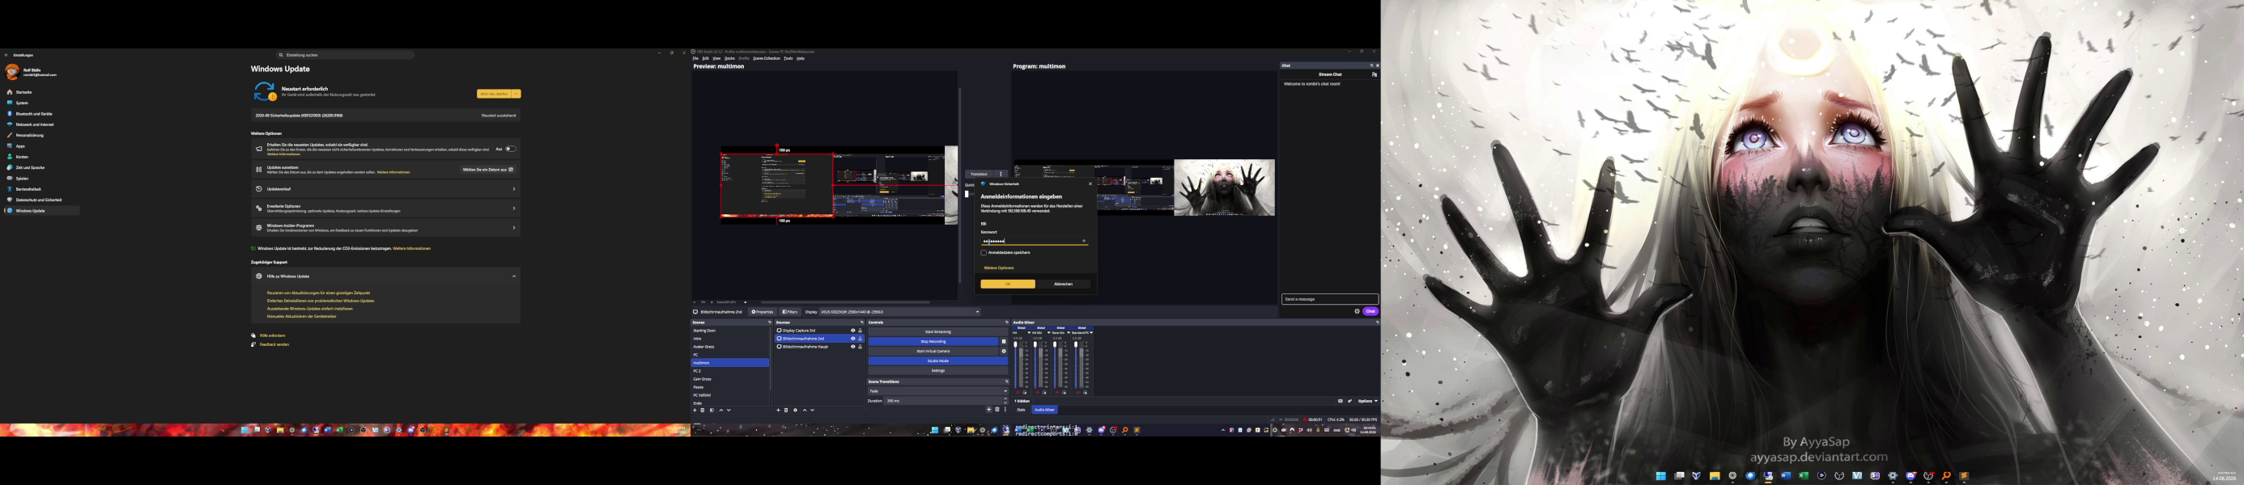Open source properties gear in Sources toolbar
The width and height of the screenshot is (2244, 485).
(x=795, y=411)
